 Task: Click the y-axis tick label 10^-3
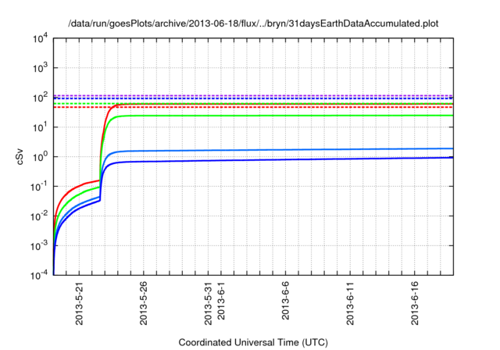click(39, 246)
